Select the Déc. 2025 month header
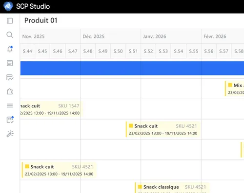The width and height of the screenshot is (244, 193). [111, 36]
